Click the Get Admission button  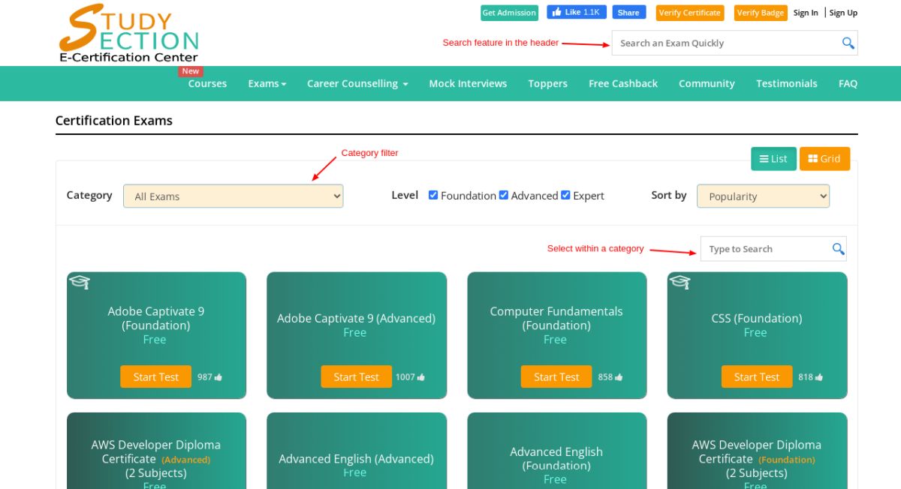(509, 13)
